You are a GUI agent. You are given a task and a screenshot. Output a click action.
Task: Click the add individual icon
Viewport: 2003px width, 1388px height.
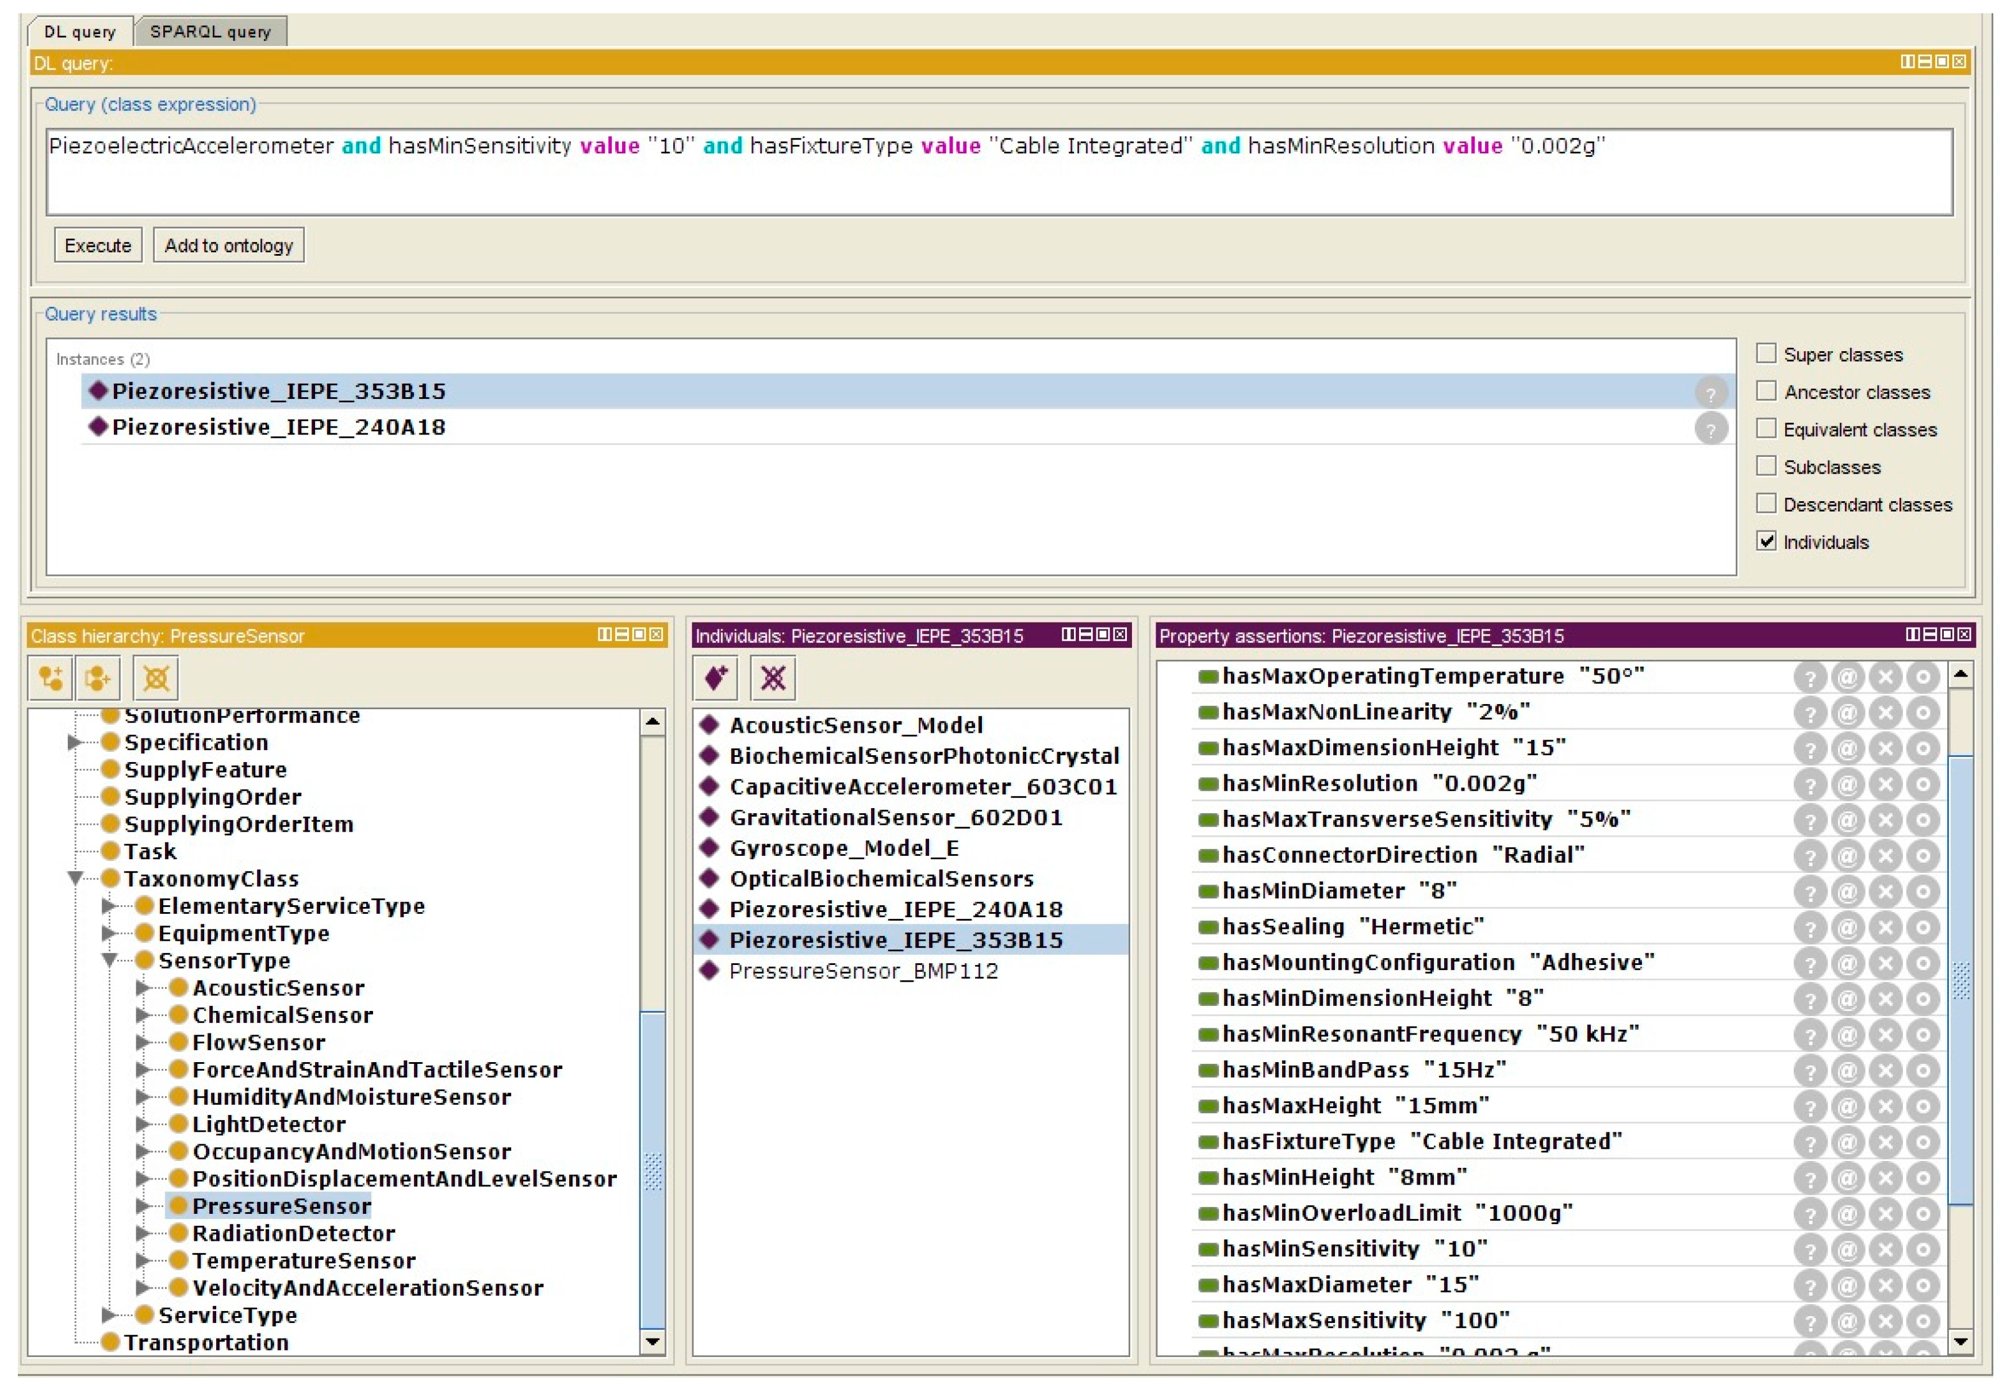[x=715, y=678]
